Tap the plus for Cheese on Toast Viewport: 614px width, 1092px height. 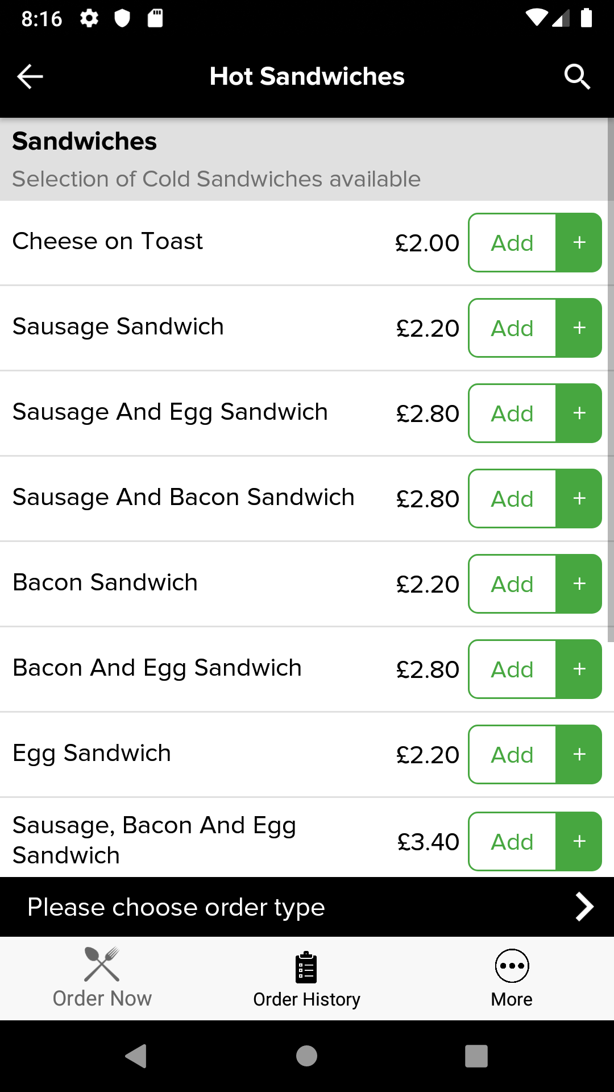click(579, 243)
